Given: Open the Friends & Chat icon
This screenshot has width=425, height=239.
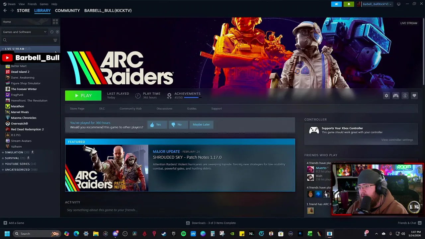Looking at the screenshot, I should point(420,223).
